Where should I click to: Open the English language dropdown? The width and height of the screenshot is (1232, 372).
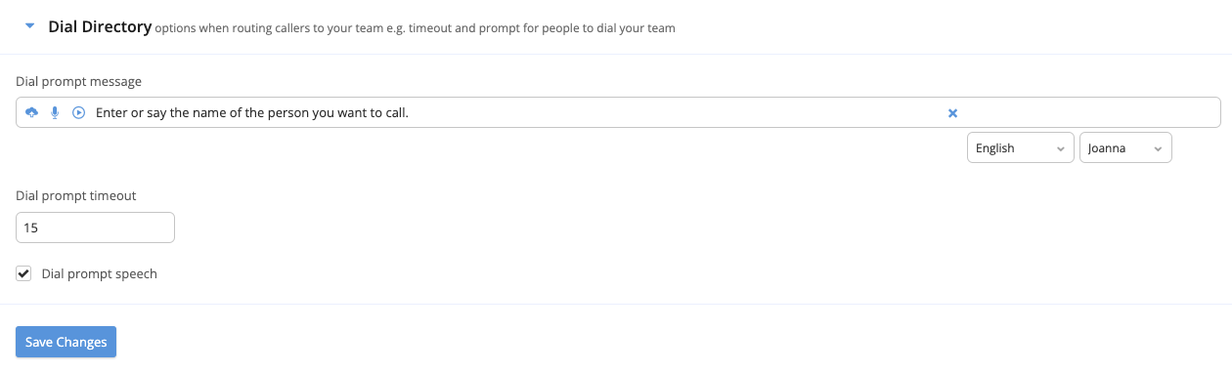(1021, 148)
